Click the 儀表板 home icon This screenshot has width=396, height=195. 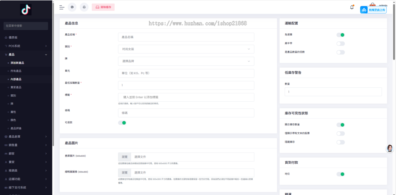[x=6, y=38]
